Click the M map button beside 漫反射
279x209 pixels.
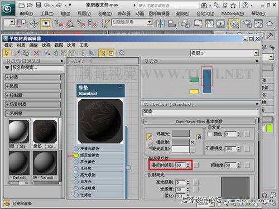click(193, 143)
